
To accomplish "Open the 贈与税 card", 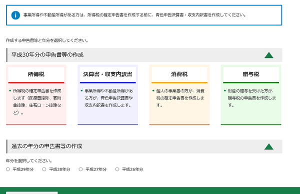I will [x=251, y=95].
